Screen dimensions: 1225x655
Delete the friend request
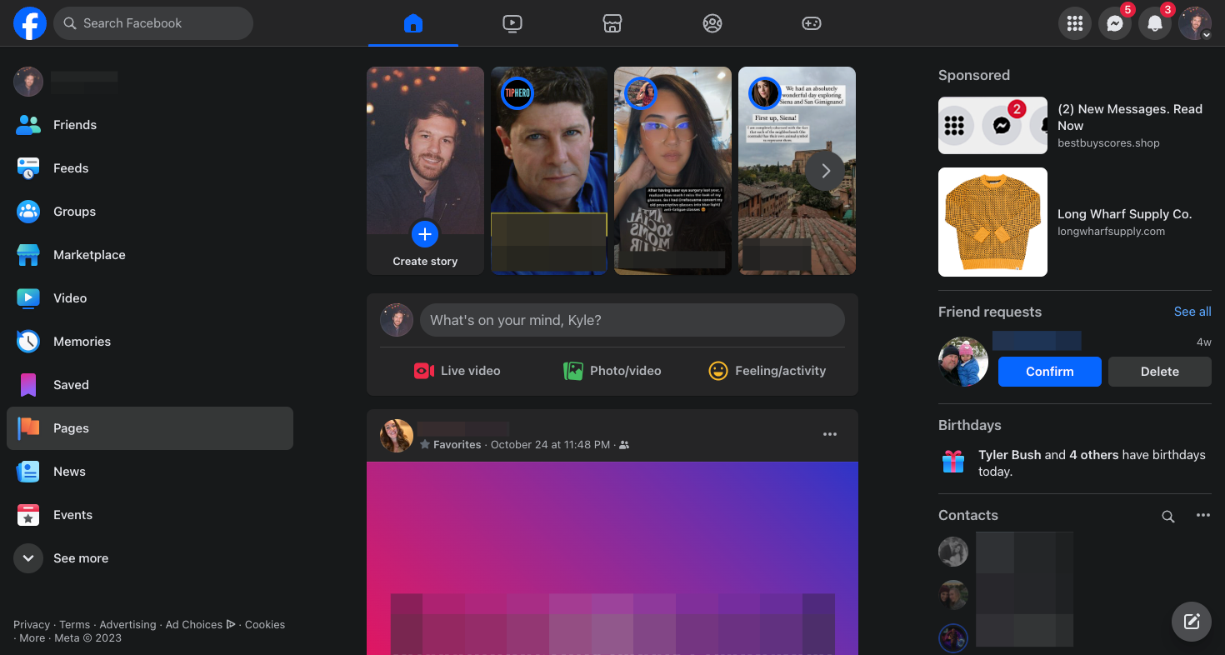[1159, 372]
